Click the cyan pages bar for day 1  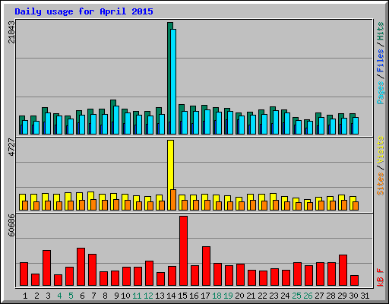25,127
